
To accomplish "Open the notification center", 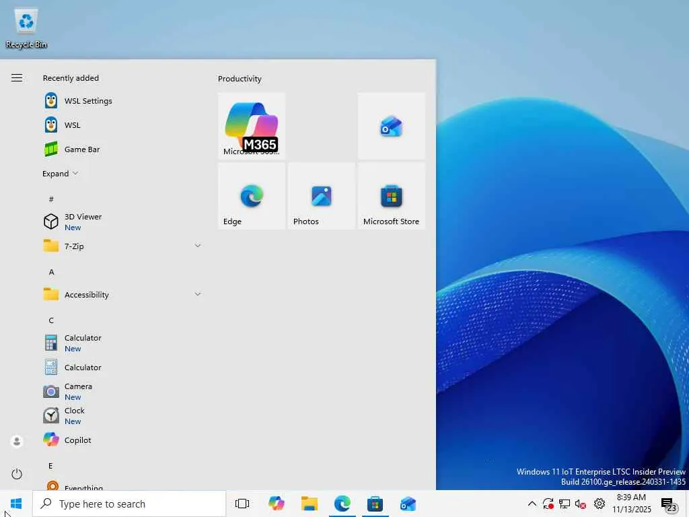I will pos(669,505).
